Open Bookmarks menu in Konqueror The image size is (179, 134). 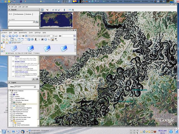click(23, 33)
